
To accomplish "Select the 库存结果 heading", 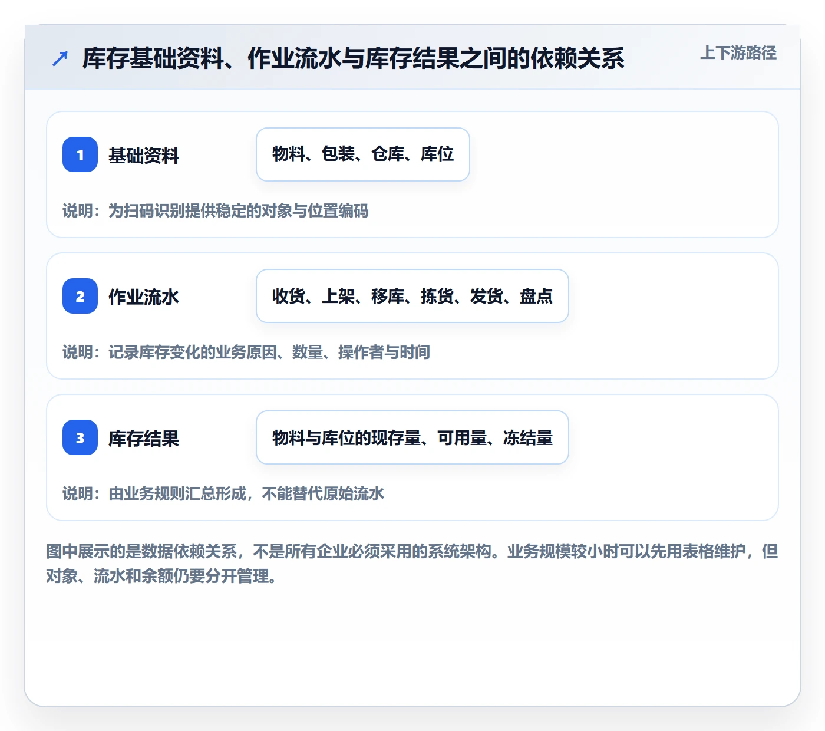I will click(144, 439).
